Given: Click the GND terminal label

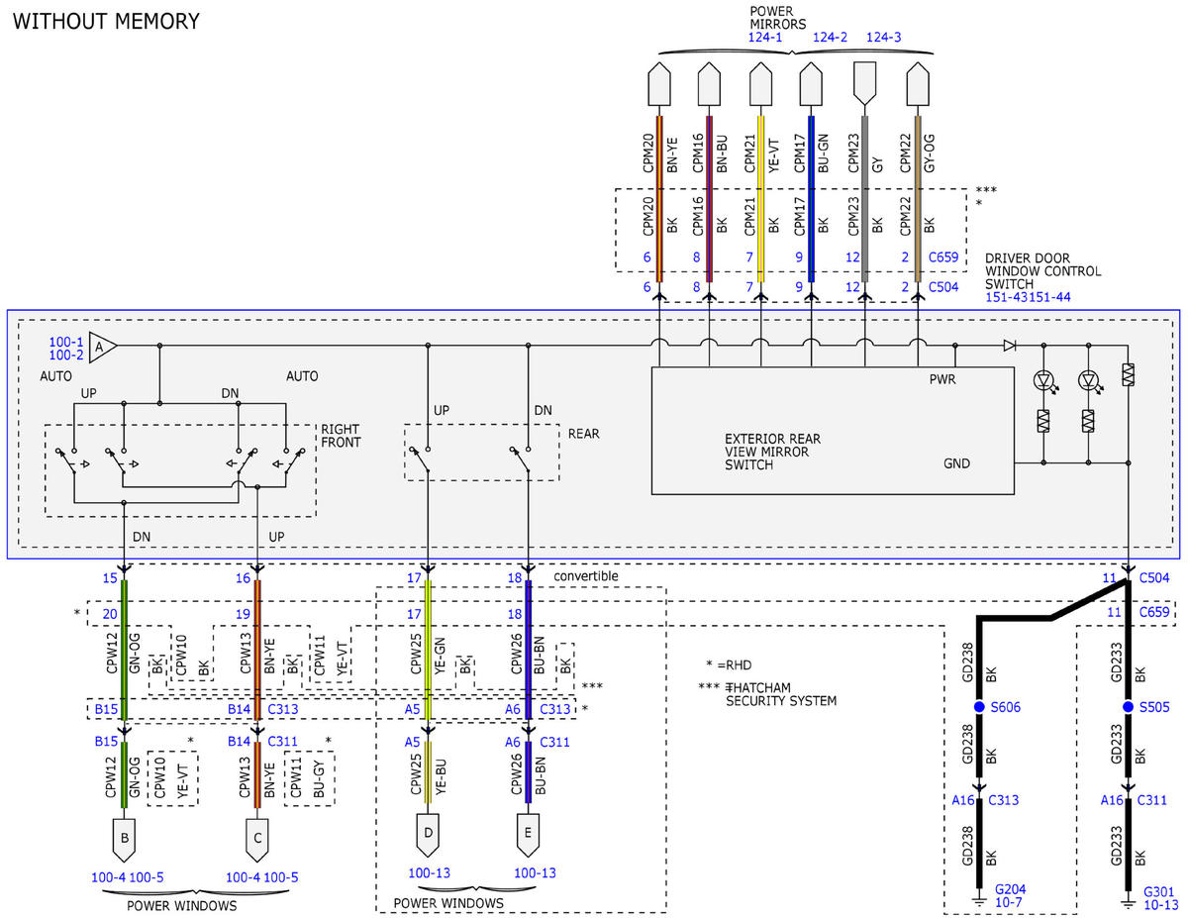Looking at the screenshot, I should click(x=957, y=463).
